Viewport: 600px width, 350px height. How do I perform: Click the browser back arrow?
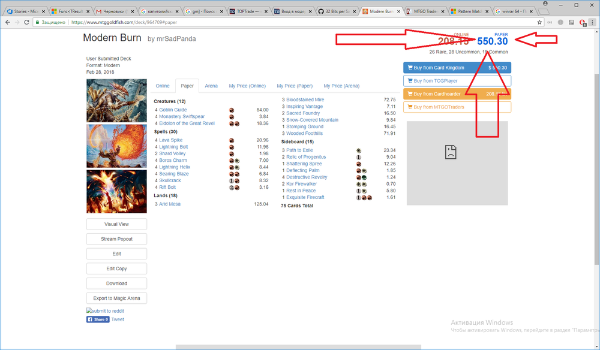click(7, 22)
